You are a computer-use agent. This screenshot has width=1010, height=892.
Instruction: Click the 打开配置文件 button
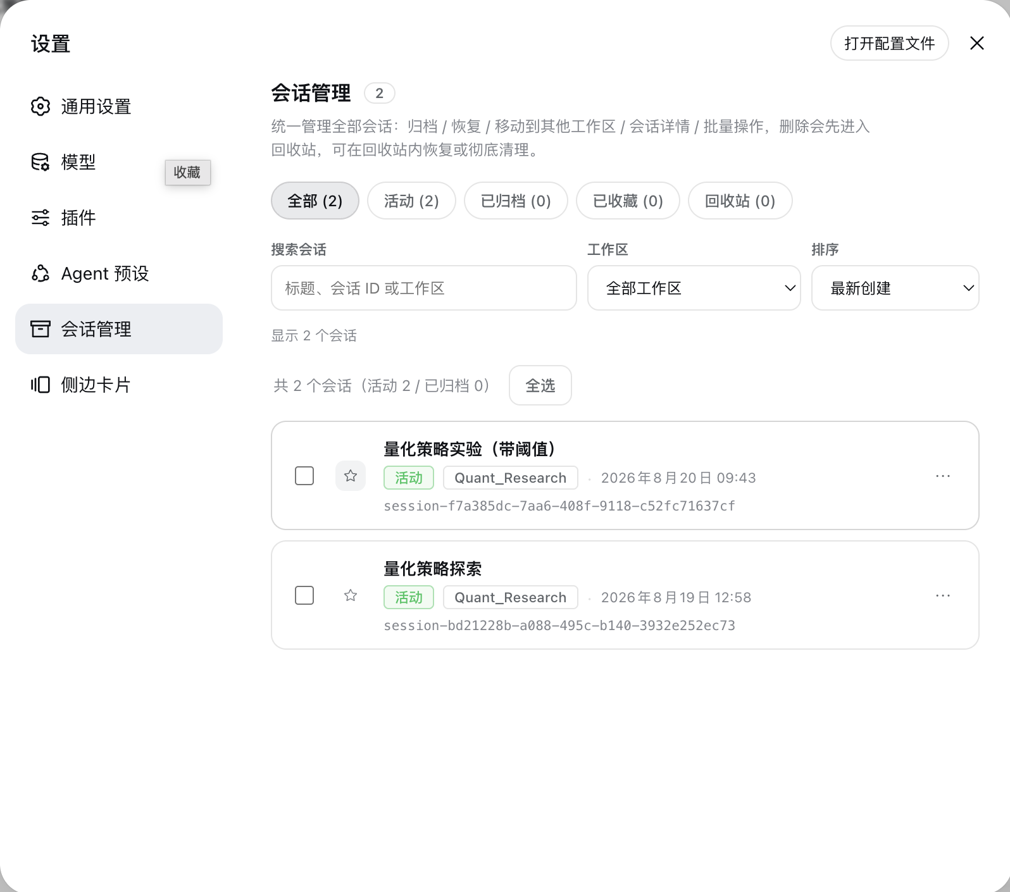click(x=889, y=43)
